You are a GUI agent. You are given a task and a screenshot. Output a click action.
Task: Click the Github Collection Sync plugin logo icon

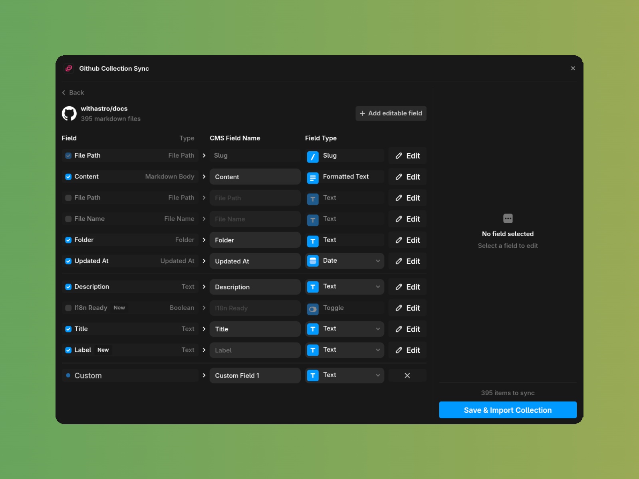(x=69, y=68)
